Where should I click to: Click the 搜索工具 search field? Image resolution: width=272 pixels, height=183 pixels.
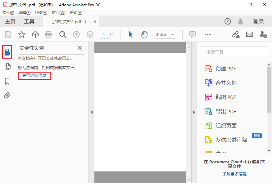click(x=234, y=52)
